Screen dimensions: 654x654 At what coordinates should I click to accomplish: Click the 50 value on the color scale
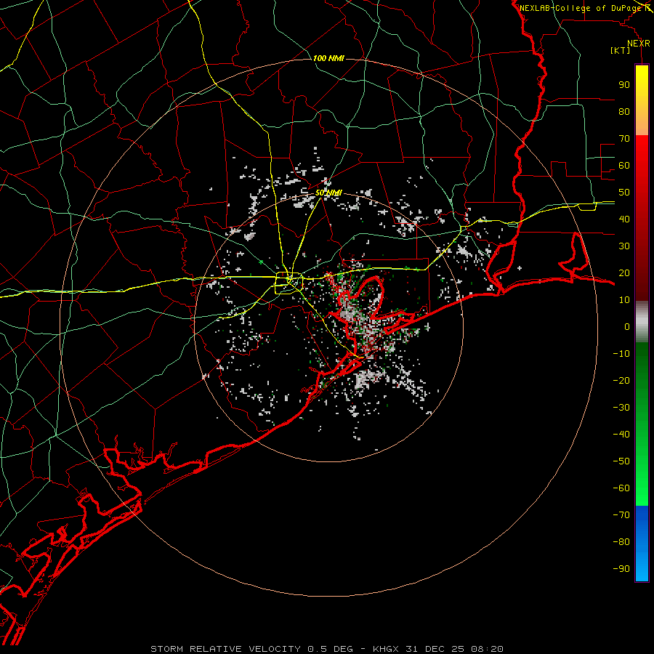tap(624, 193)
